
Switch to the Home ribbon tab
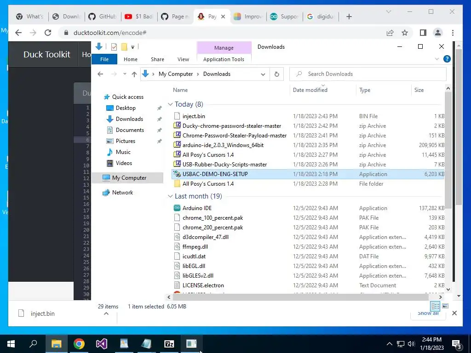point(130,59)
